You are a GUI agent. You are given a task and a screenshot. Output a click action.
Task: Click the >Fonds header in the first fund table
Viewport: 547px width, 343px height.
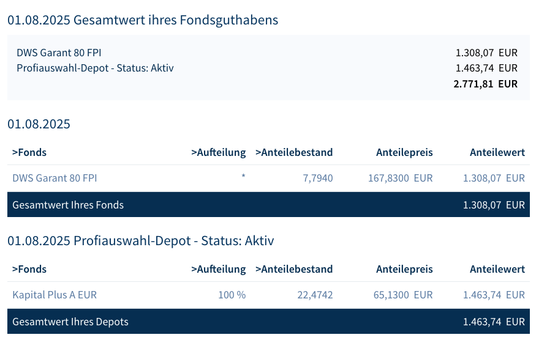click(x=29, y=152)
